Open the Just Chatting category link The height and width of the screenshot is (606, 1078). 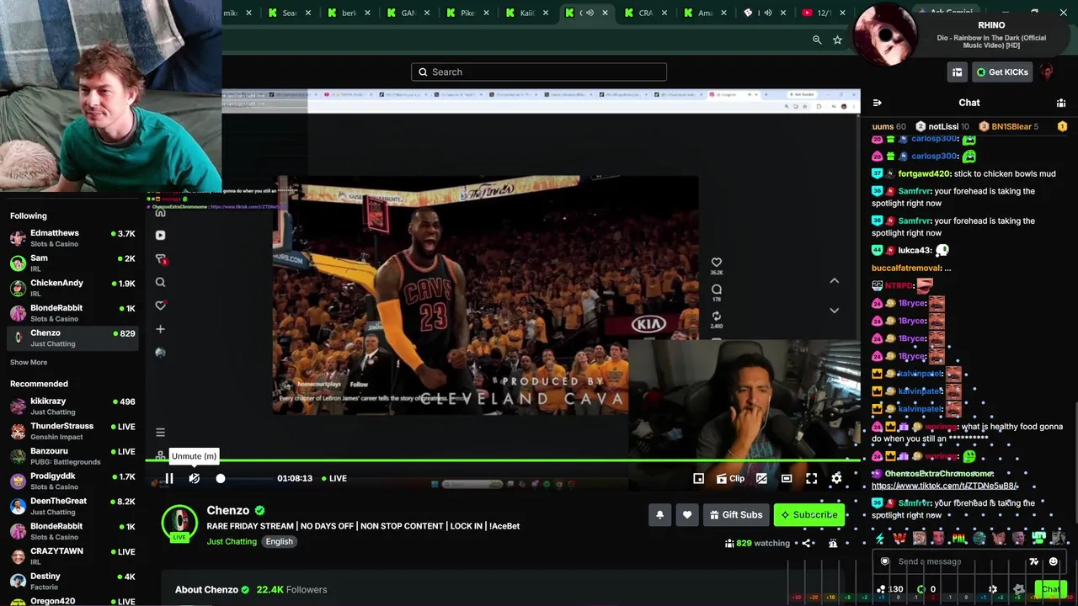232,541
